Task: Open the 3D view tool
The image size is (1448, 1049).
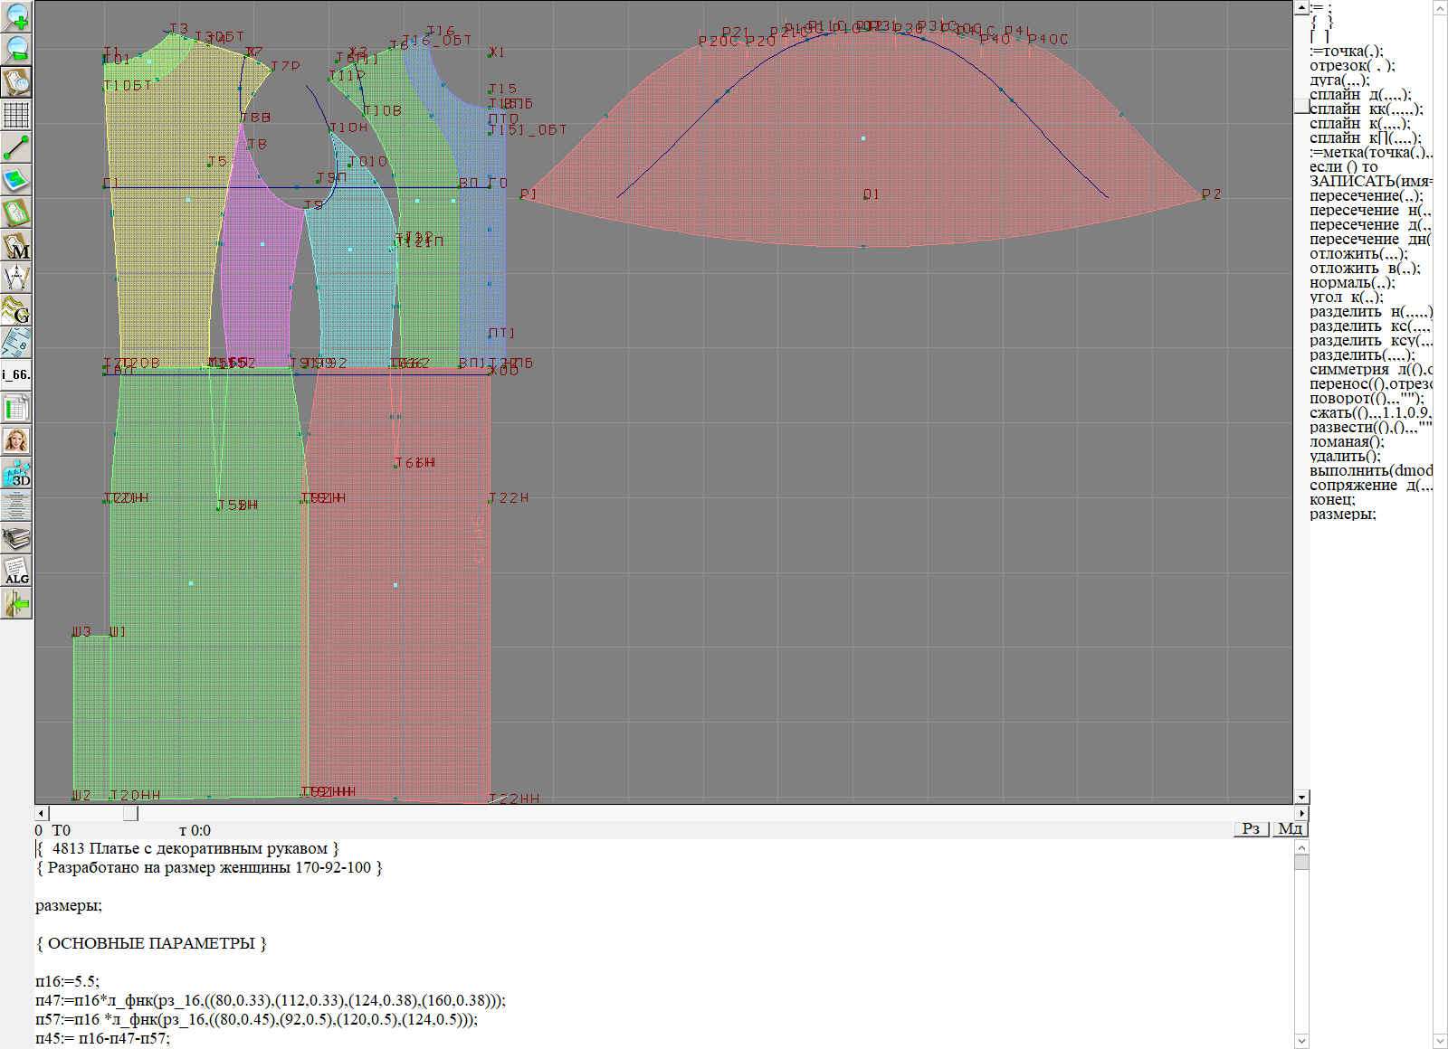Action: pyautogui.click(x=16, y=473)
